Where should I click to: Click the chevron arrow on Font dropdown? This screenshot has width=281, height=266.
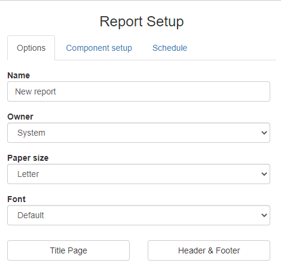point(264,215)
